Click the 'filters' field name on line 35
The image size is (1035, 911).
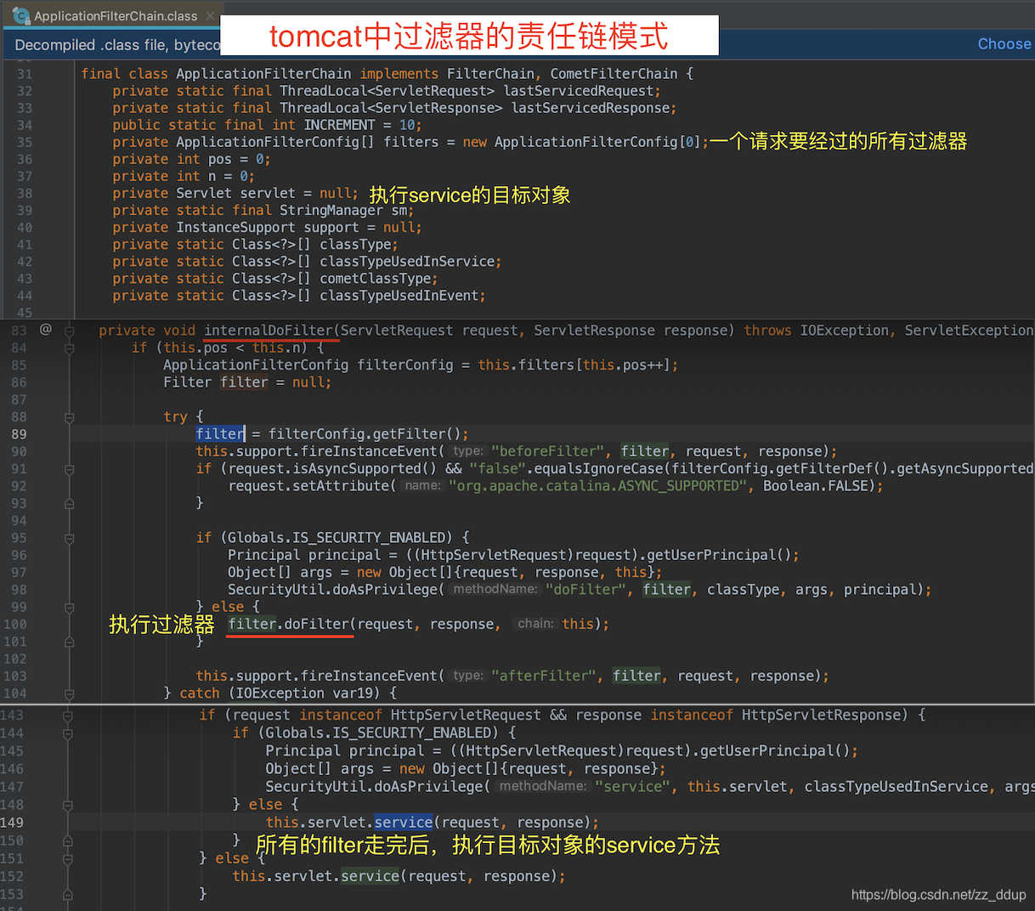click(411, 142)
